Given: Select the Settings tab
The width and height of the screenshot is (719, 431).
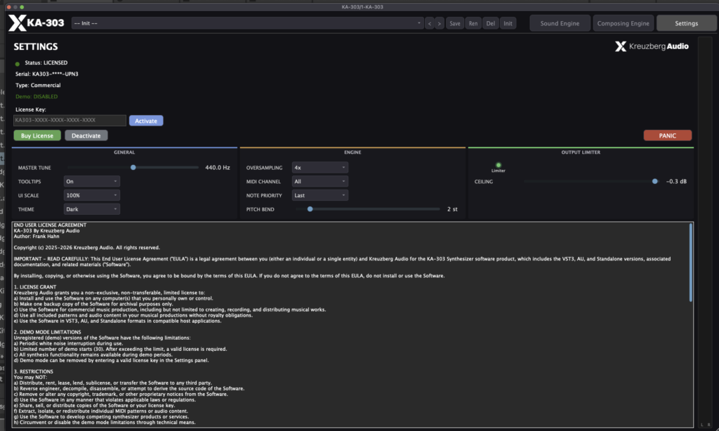Looking at the screenshot, I should (686, 23).
